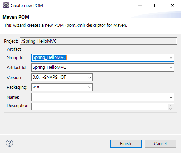Click the Group Id: label

[16, 58]
